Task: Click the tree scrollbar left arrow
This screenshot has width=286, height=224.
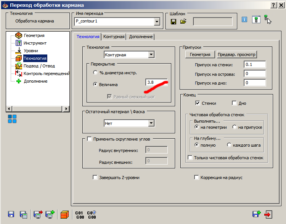Action: [x=9, y=109]
